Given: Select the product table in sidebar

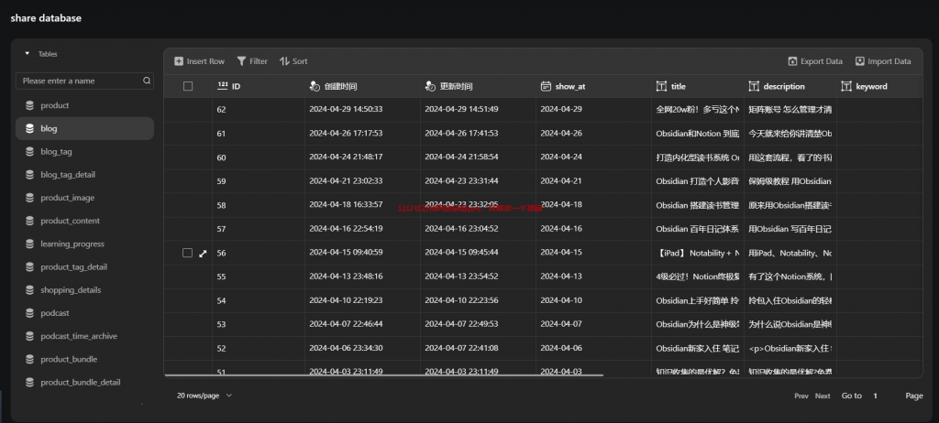Looking at the screenshot, I should (x=54, y=105).
